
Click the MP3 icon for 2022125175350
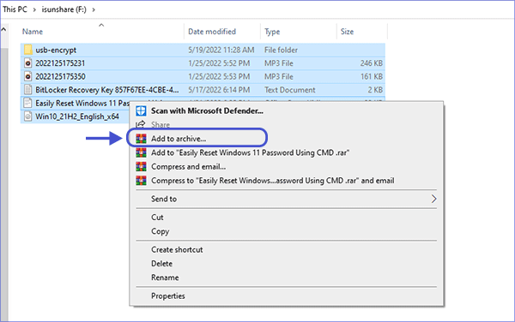[x=28, y=77]
